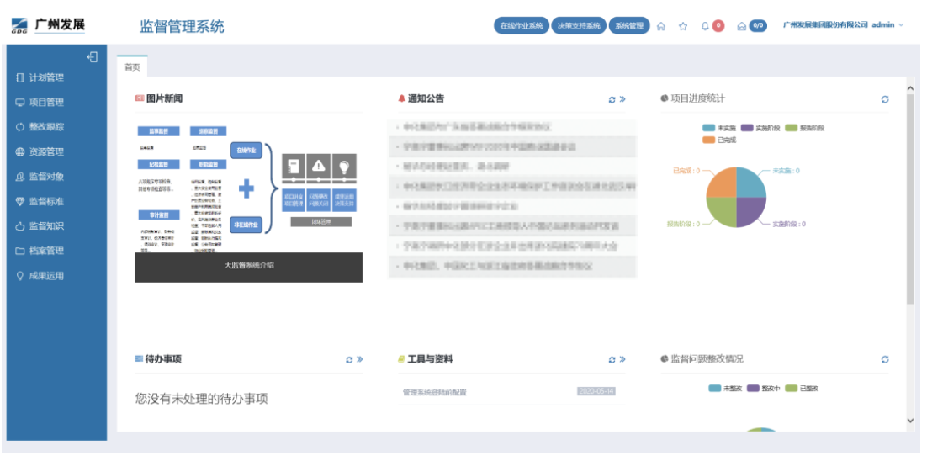
Task: Click the star favorites icon
Action: pos(683,26)
